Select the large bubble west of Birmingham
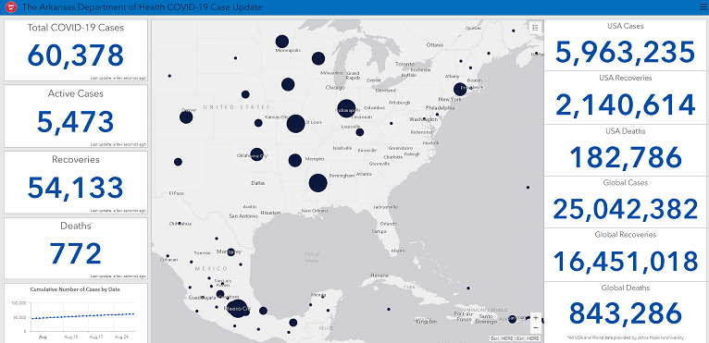 [x=317, y=183]
